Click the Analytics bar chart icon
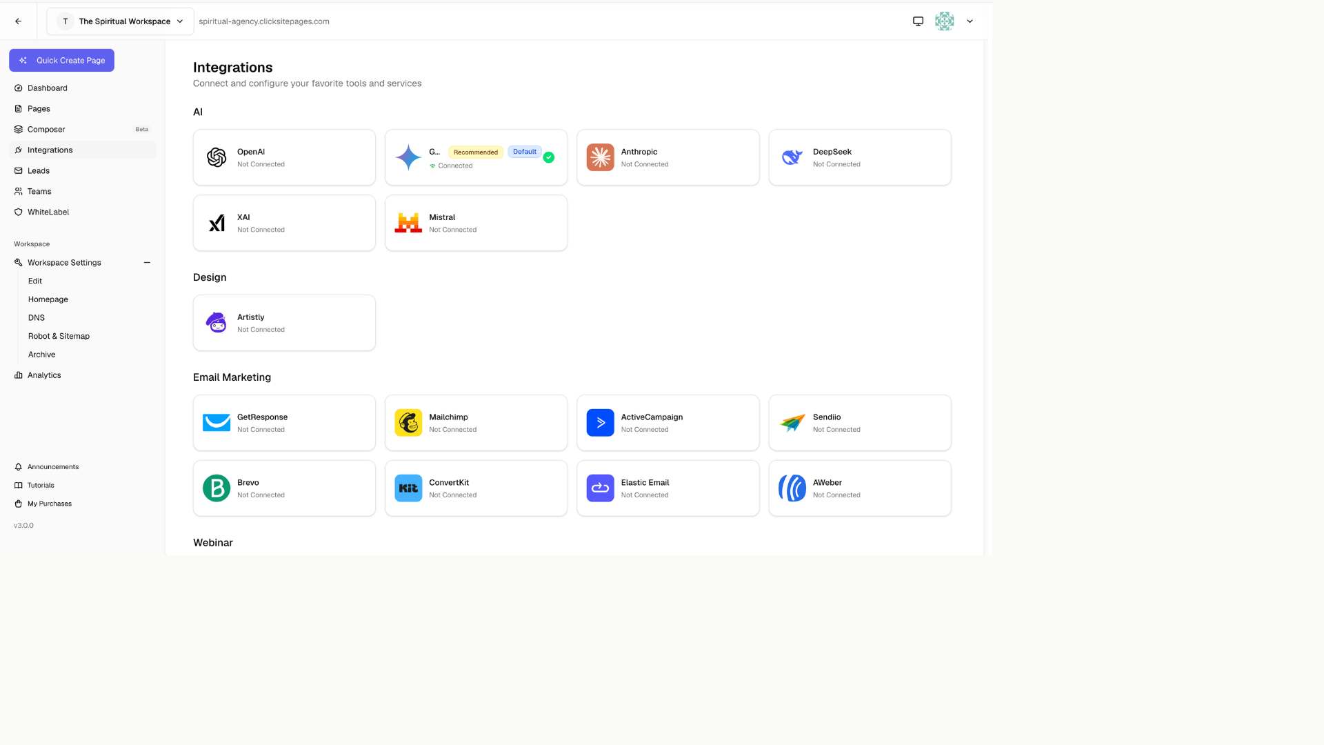 (x=19, y=375)
